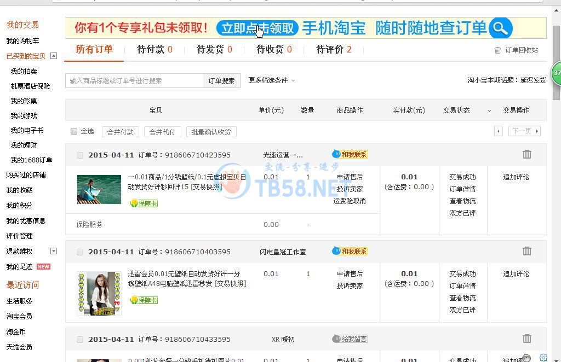Screen dimensions: 561x362
Task: Leave message for XR 暖初 seller
Action: [x=350, y=339]
